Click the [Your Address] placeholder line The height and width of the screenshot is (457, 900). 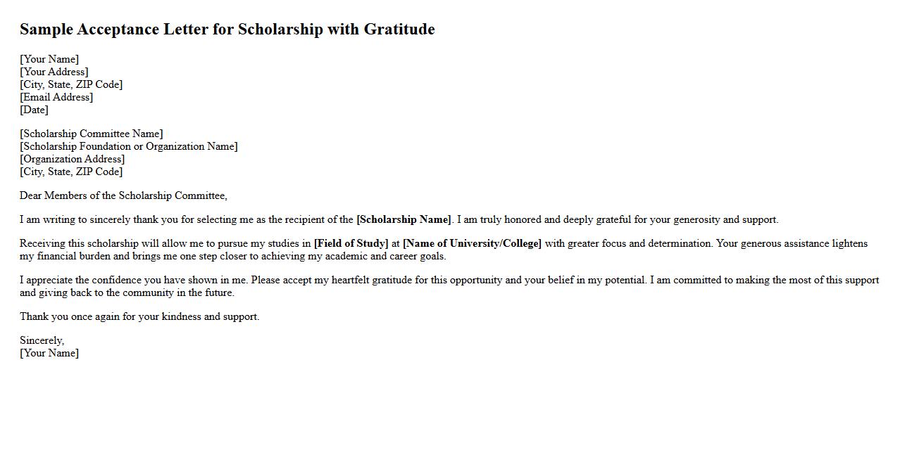(x=54, y=72)
